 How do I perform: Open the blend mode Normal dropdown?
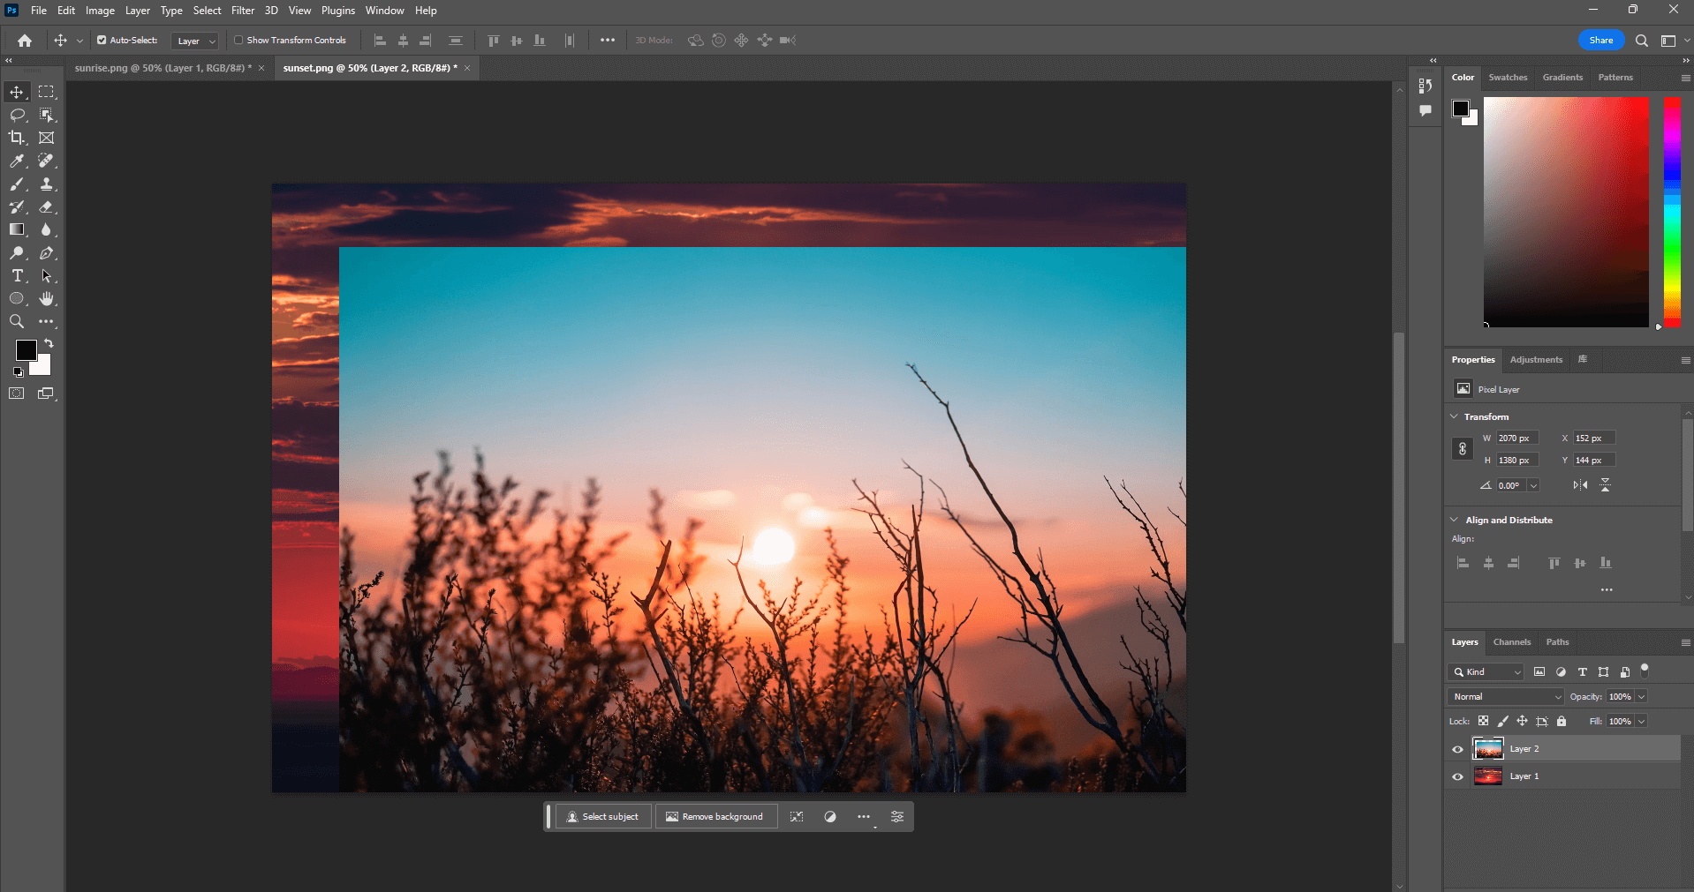[1507, 697]
